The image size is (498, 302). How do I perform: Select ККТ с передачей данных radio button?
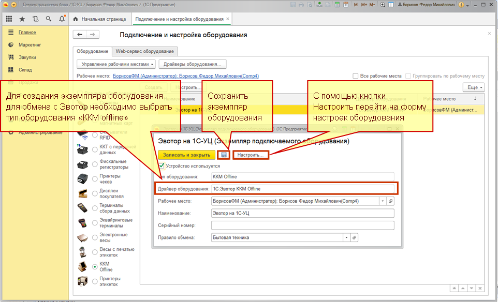(95, 150)
